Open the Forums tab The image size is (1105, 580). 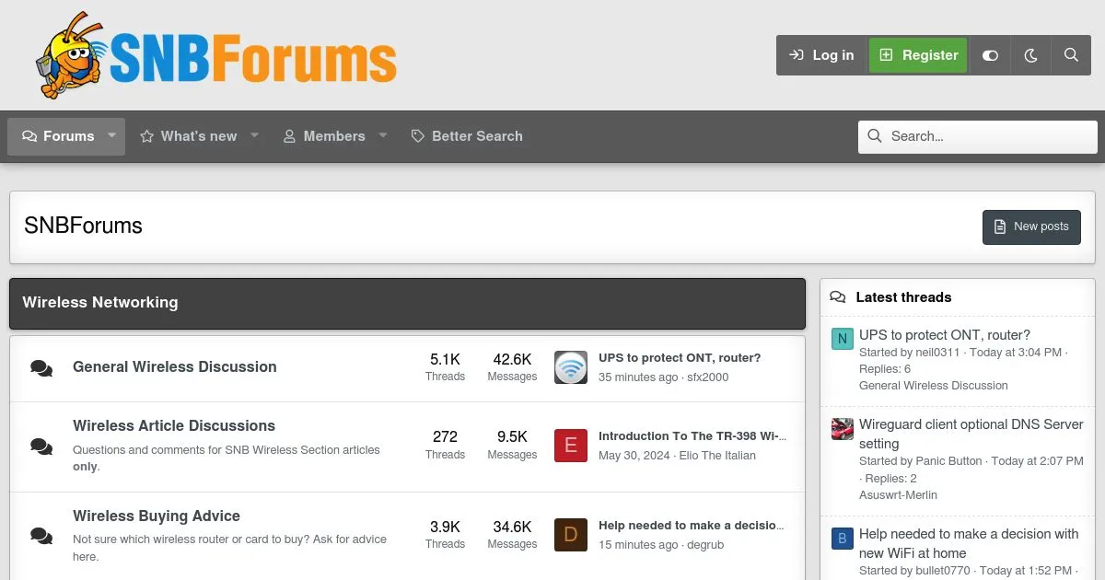click(x=58, y=136)
